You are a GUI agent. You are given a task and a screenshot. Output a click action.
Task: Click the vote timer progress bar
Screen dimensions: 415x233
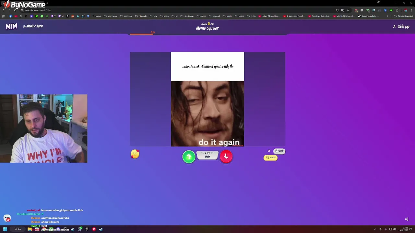click(x=207, y=34)
